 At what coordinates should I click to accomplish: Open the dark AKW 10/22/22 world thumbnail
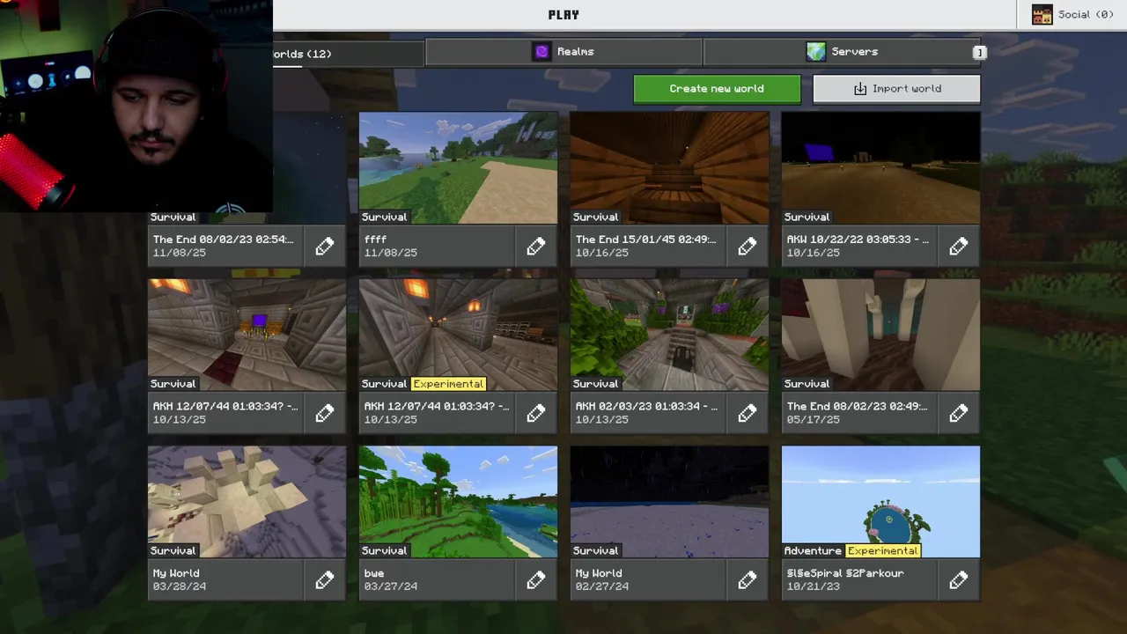coord(880,167)
